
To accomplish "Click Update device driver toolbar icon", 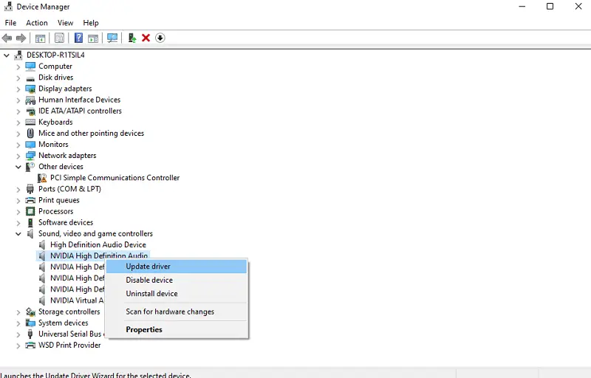I will pos(132,38).
